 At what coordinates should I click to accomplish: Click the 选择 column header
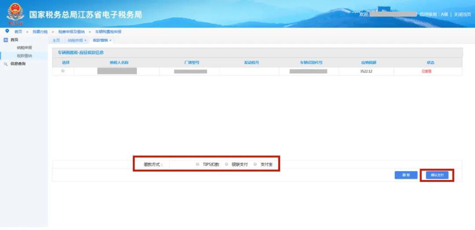(x=66, y=63)
